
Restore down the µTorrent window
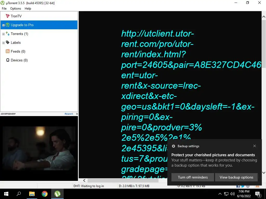point(248,3)
